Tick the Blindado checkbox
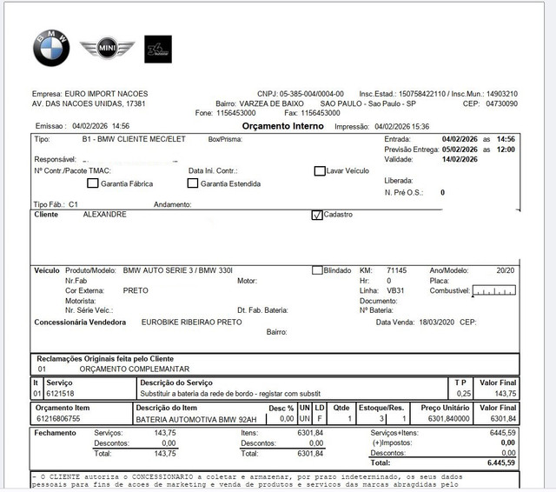This screenshot has height=492, width=556. coord(317,270)
